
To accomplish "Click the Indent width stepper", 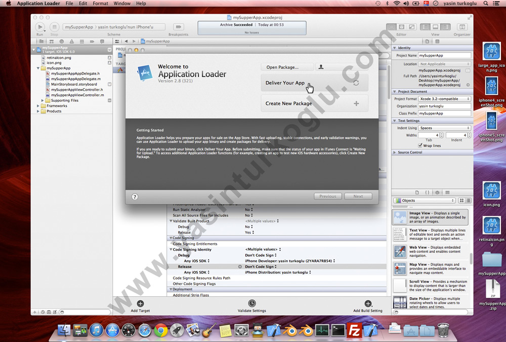I will [470, 135].
